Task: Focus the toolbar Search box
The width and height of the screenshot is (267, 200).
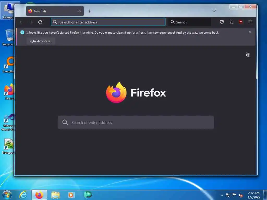Action: [x=190, y=22]
